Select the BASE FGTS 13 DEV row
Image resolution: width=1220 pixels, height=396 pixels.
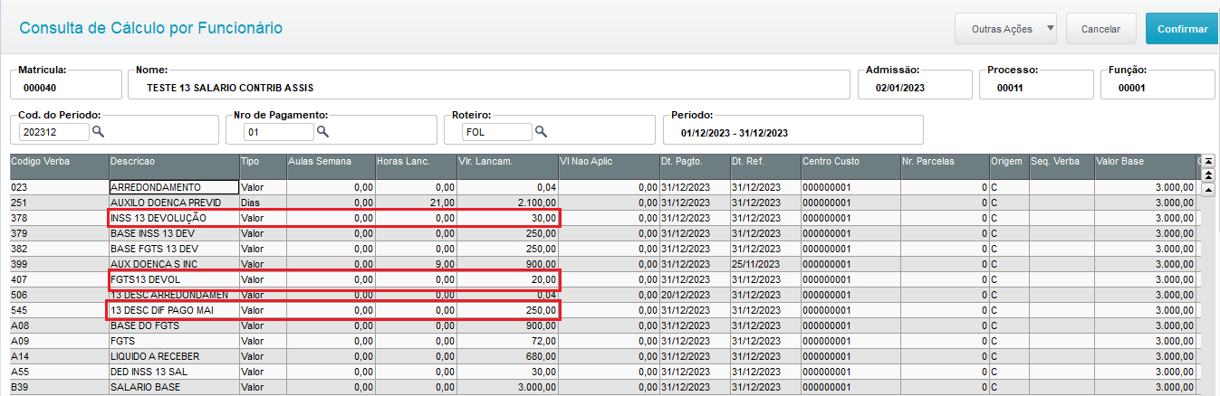point(603,249)
